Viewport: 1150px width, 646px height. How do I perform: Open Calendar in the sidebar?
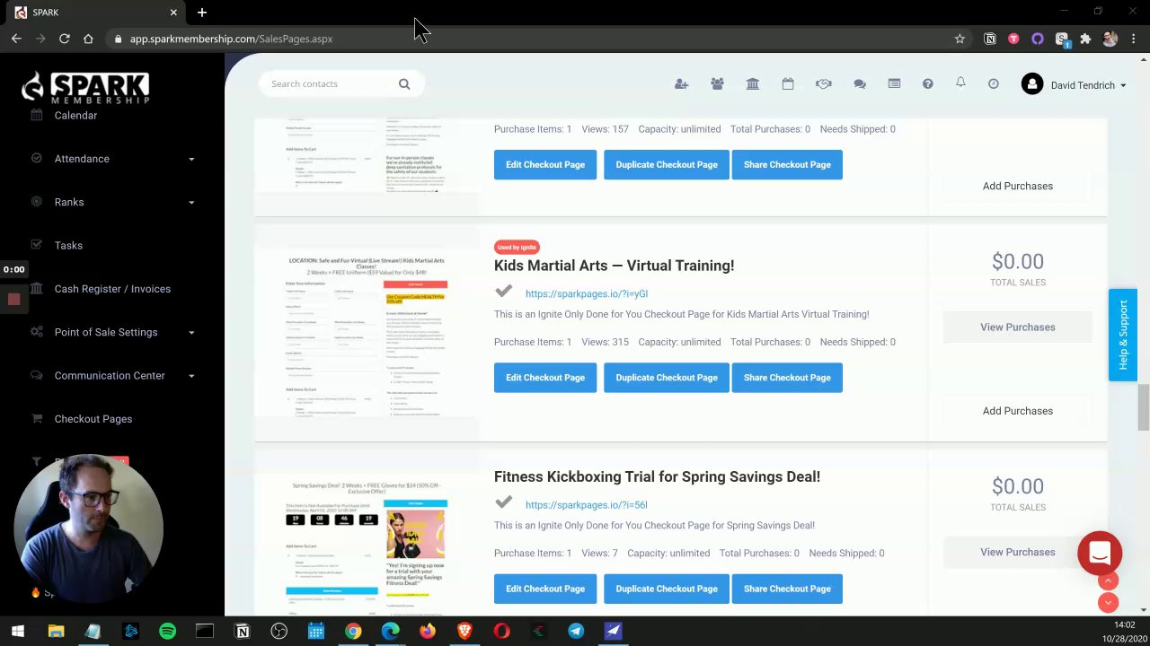[x=75, y=116]
